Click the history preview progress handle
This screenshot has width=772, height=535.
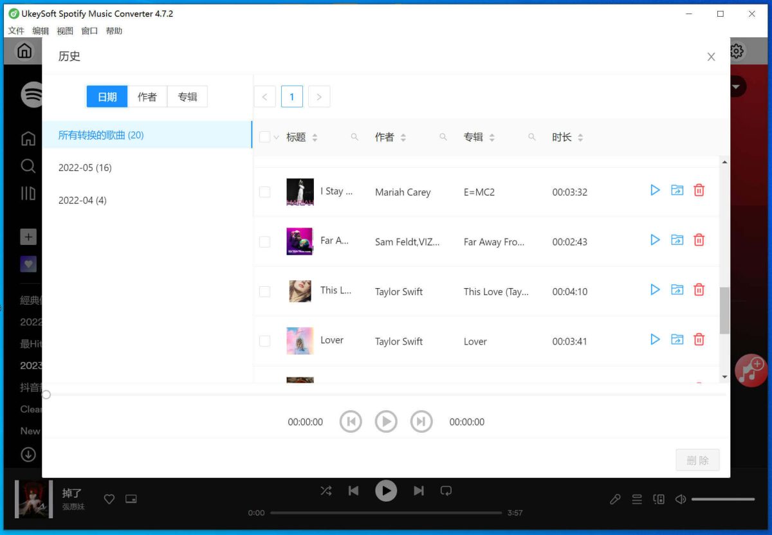[x=46, y=394]
